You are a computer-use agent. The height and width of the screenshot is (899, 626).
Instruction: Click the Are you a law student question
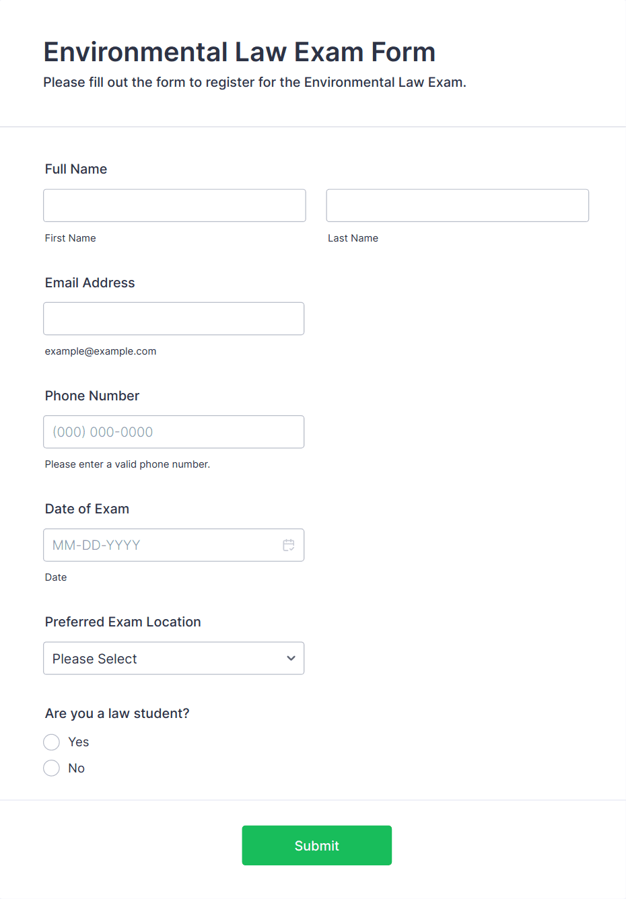[117, 713]
